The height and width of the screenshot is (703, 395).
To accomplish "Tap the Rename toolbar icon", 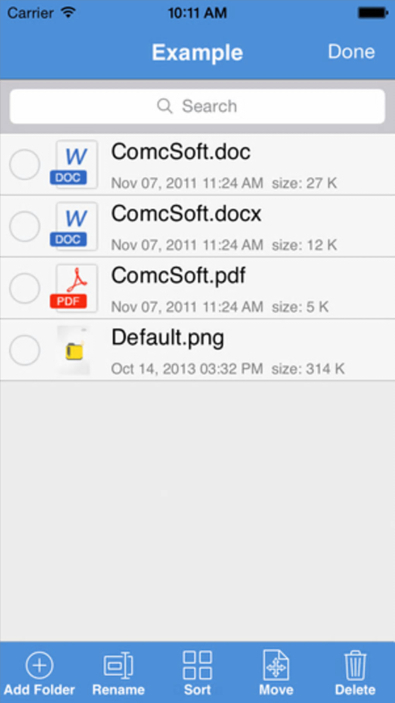I will 118,665.
